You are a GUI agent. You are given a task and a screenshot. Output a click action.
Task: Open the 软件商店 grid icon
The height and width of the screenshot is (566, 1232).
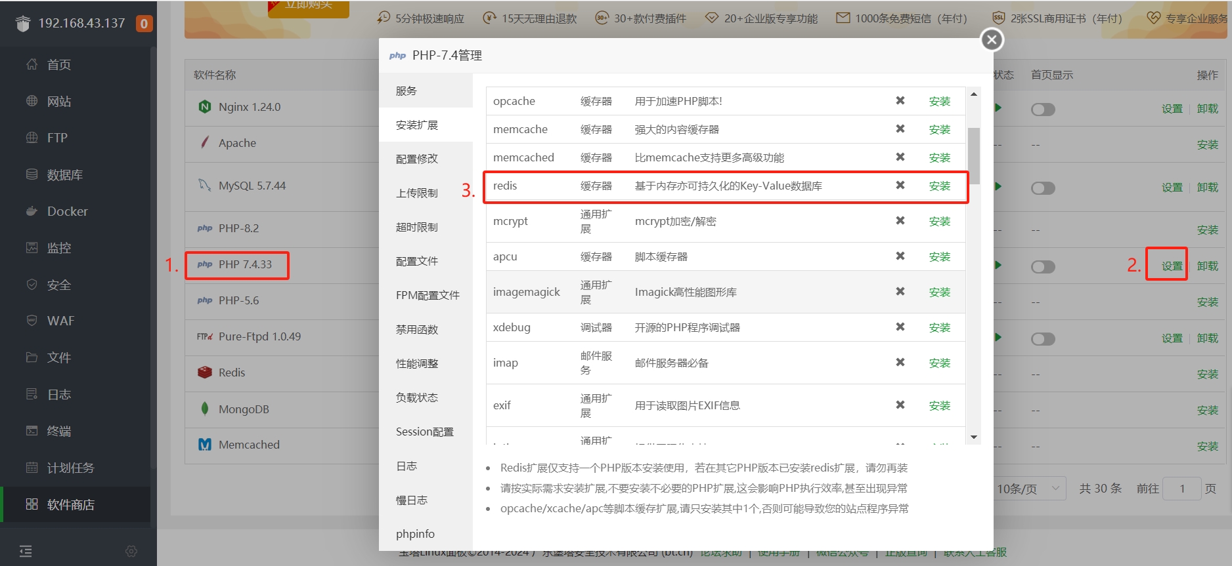(32, 504)
